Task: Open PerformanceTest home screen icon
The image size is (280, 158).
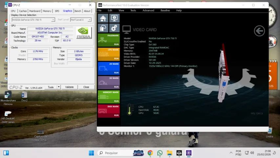Action: click(x=103, y=18)
